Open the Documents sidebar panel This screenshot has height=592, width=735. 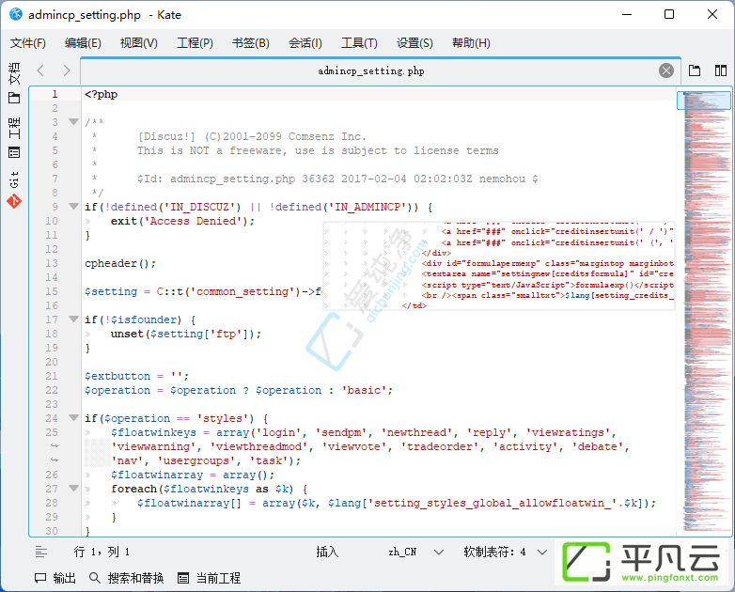click(14, 83)
